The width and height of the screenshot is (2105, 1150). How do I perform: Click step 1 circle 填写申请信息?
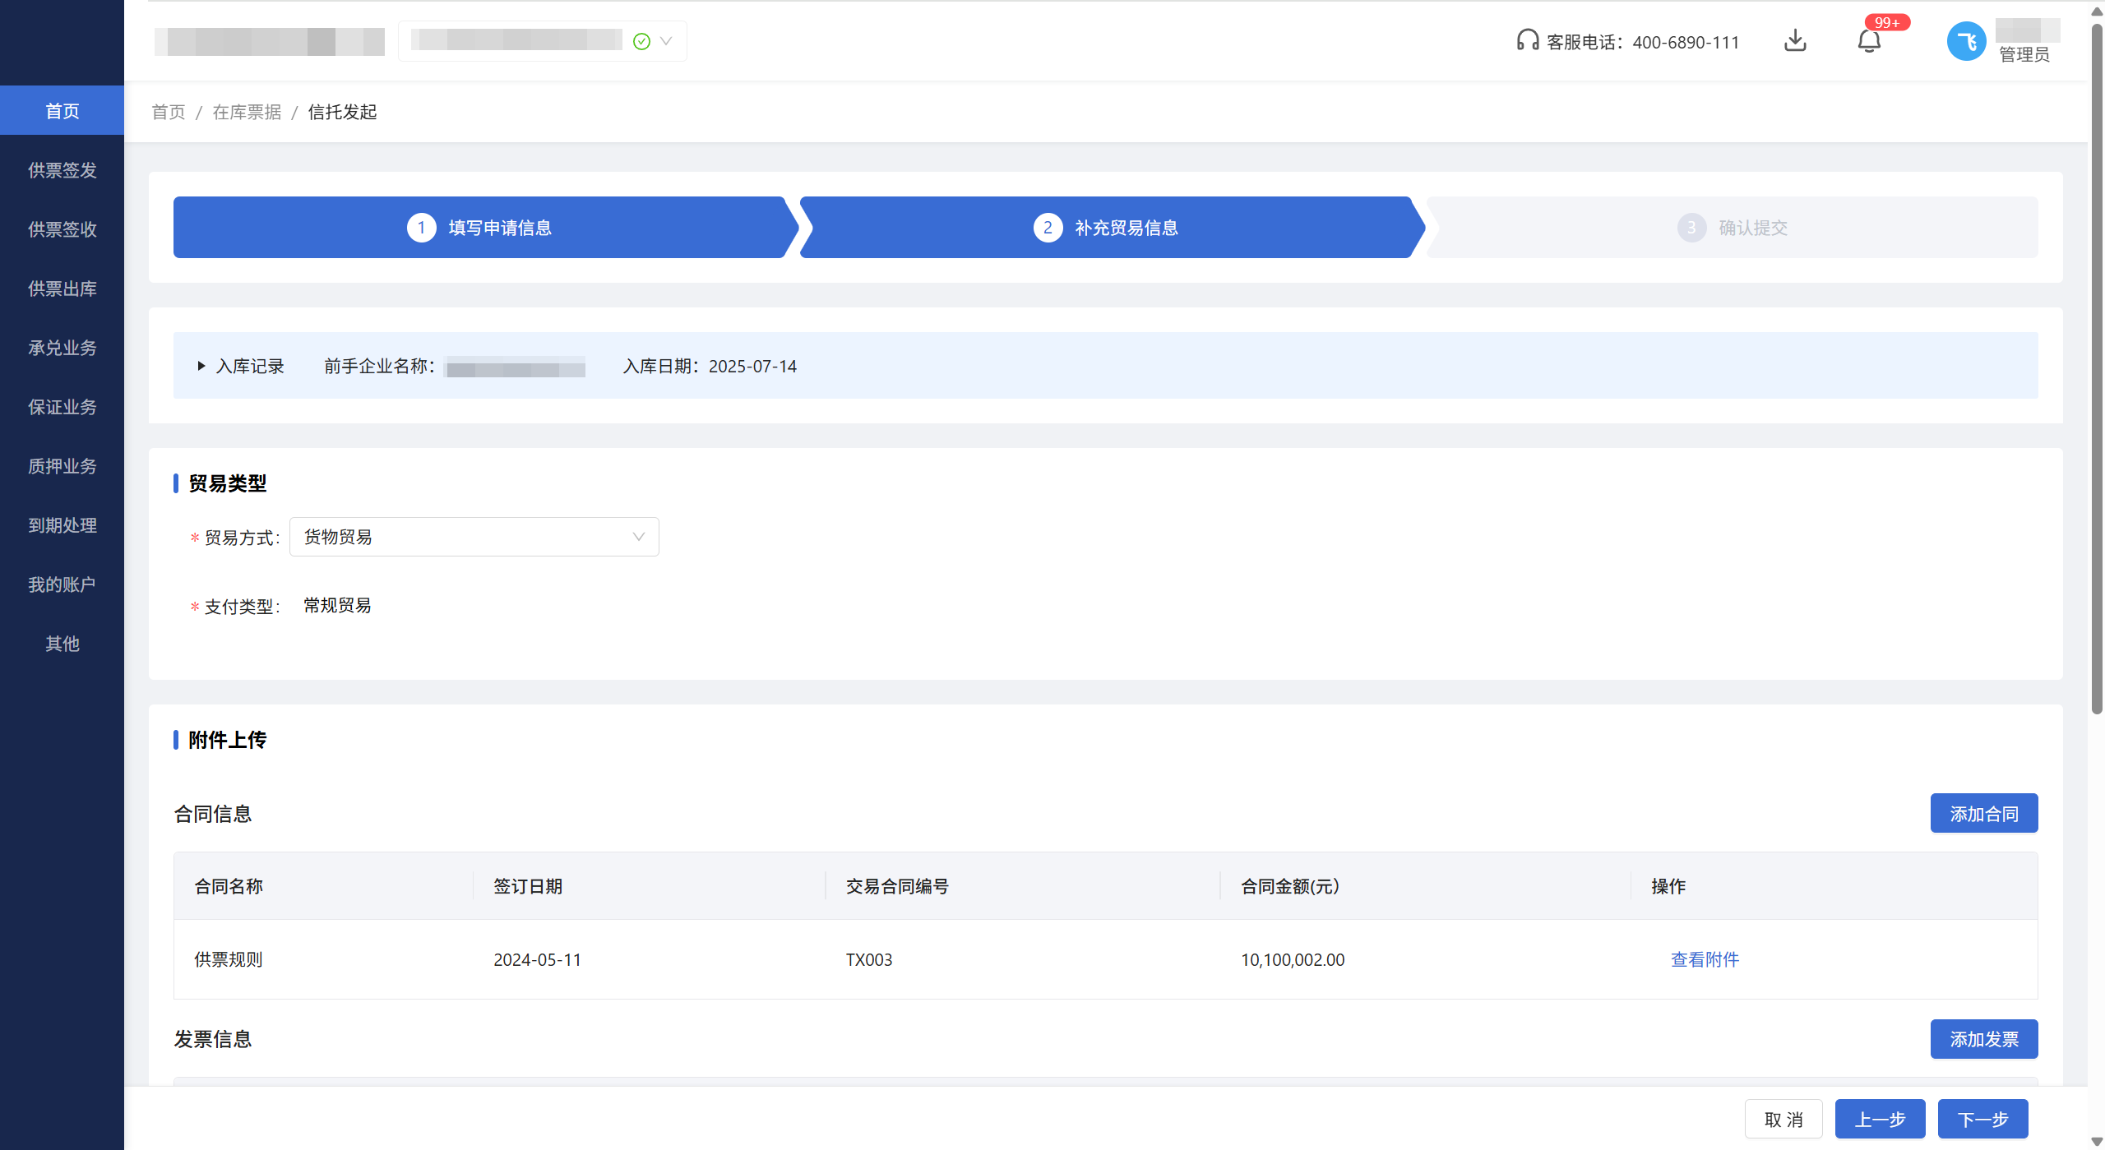coord(421,228)
